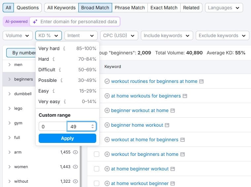Click the By number sorting button
This screenshot has height=187, width=251.
[x=21, y=53]
